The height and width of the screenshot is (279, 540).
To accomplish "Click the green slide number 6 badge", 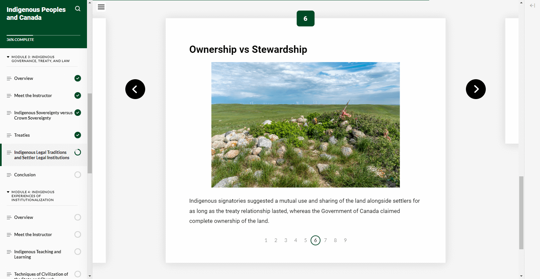I will tap(306, 18).
